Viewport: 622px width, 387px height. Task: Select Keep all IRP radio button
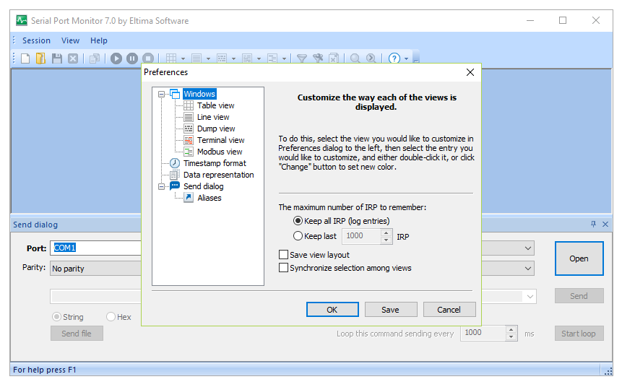pyautogui.click(x=298, y=221)
